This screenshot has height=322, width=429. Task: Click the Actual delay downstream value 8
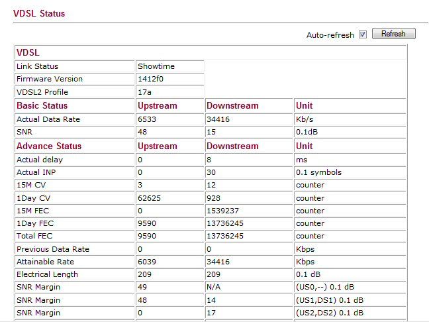pyautogui.click(x=209, y=160)
